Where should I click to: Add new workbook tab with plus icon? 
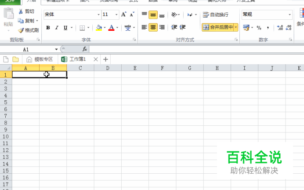pyautogui.click(x=105, y=59)
